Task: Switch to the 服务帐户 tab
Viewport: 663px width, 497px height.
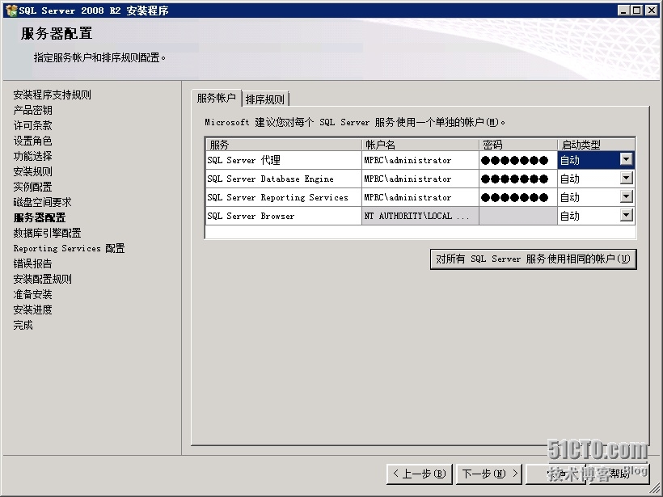Action: [x=216, y=98]
